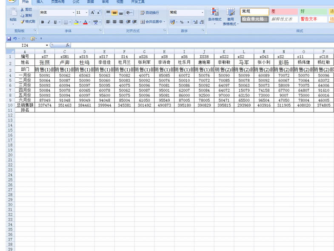Apply percent style format
The image size is (334, 251).
[x=182, y=22]
